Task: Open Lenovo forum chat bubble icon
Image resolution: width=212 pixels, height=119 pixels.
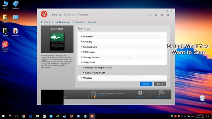Action: click(x=162, y=93)
